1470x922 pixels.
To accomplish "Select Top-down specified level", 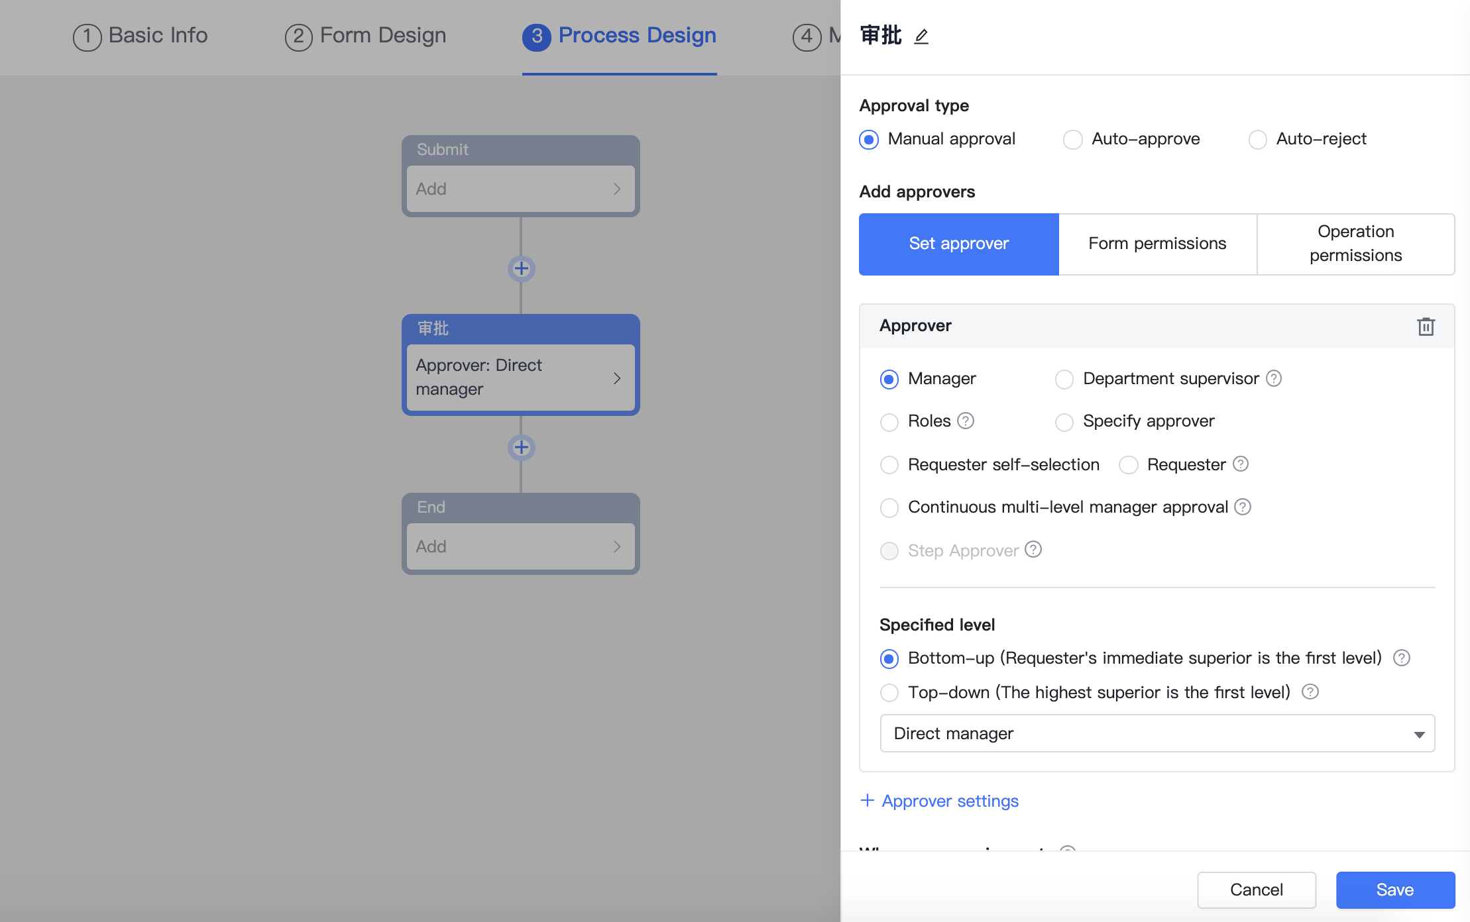I will point(889,692).
